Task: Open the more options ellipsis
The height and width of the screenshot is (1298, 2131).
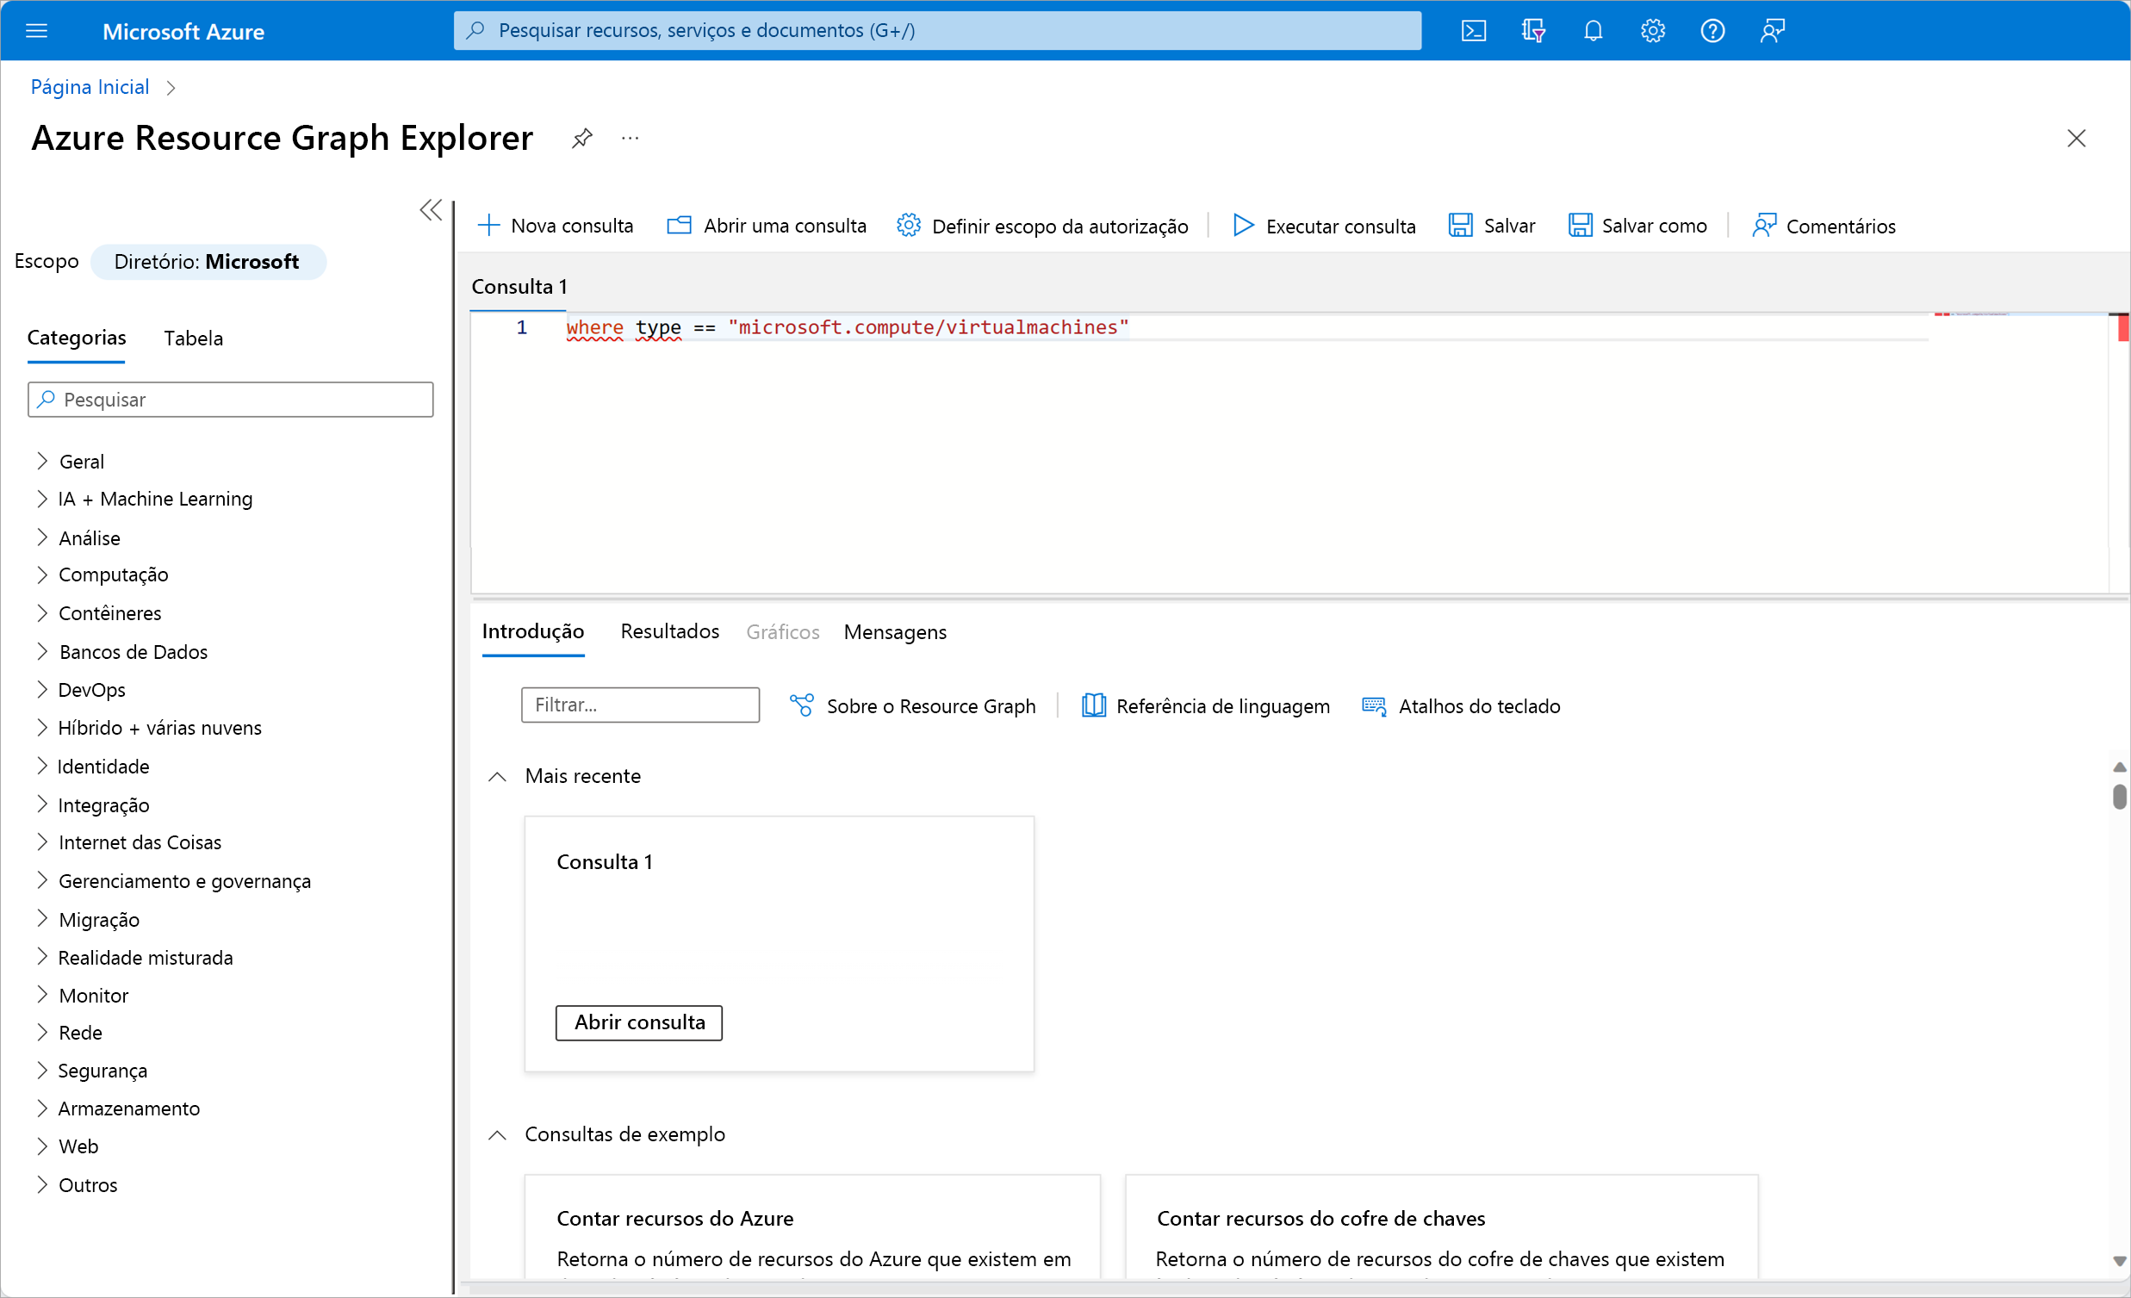Action: (x=630, y=139)
